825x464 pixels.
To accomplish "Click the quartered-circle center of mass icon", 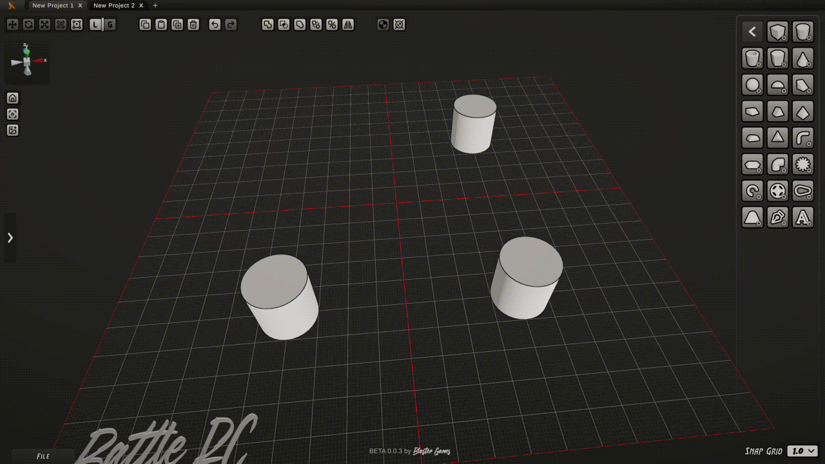I will point(383,24).
